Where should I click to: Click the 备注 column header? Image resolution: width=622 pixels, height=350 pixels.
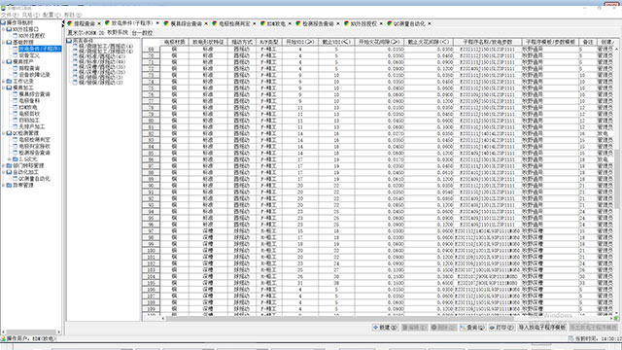(588, 42)
